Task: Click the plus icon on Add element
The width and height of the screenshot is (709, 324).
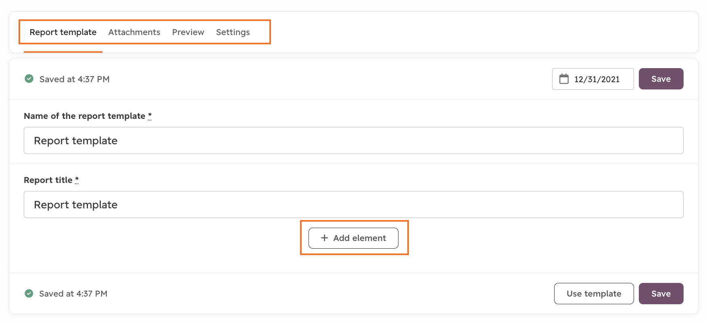Action: click(324, 238)
